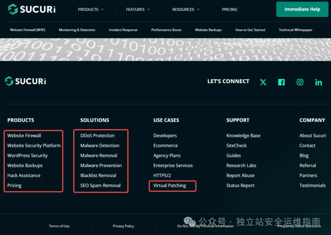Click the Sucuri logo in footer

pyautogui.click(x=25, y=81)
